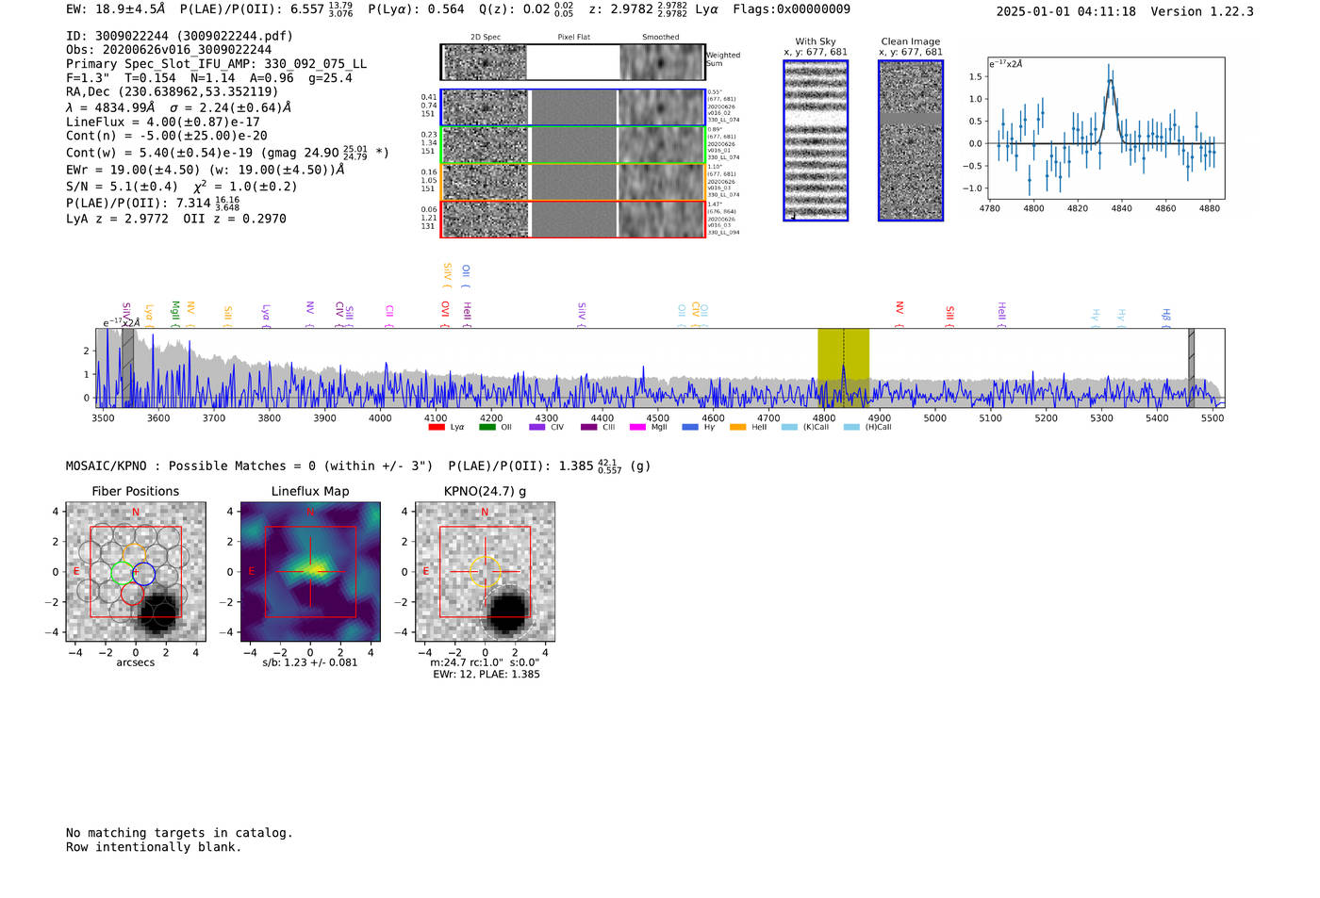The height and width of the screenshot is (898, 1320).
Task: Click the Weighted Sum 2D spectrum strip
Action: point(573,62)
